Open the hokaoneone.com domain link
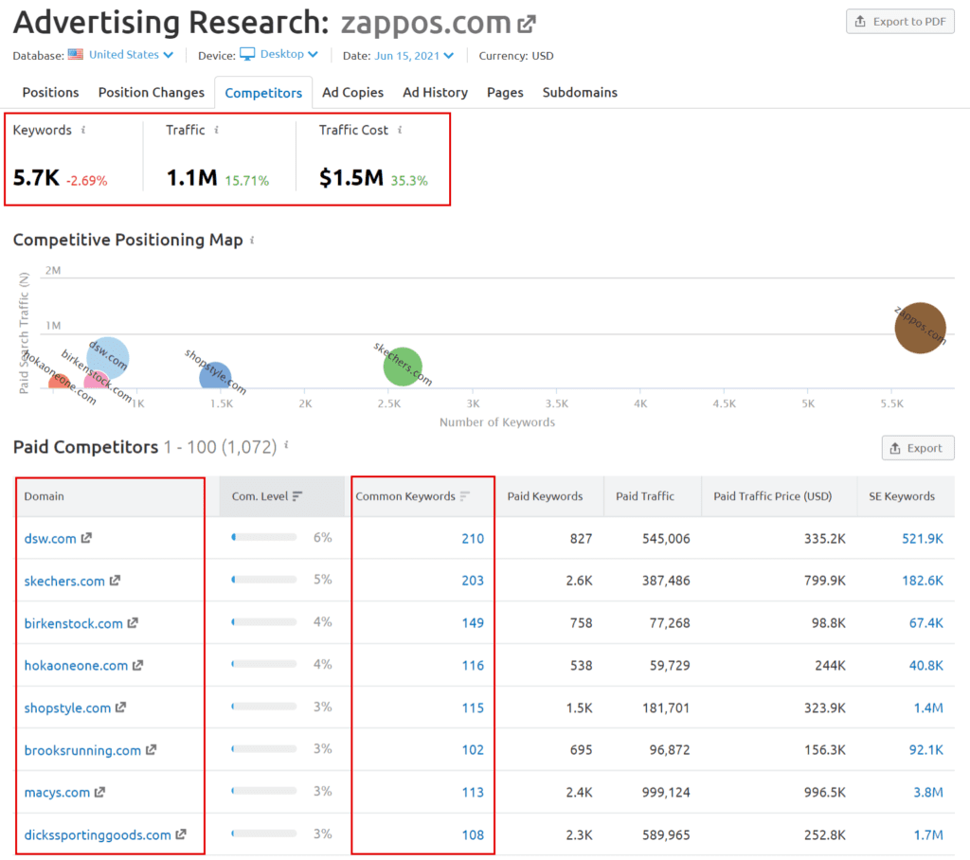The width and height of the screenshot is (970, 860). [76, 666]
